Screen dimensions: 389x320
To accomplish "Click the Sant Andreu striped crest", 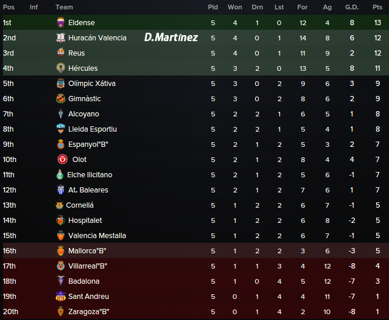I will (x=61, y=297).
